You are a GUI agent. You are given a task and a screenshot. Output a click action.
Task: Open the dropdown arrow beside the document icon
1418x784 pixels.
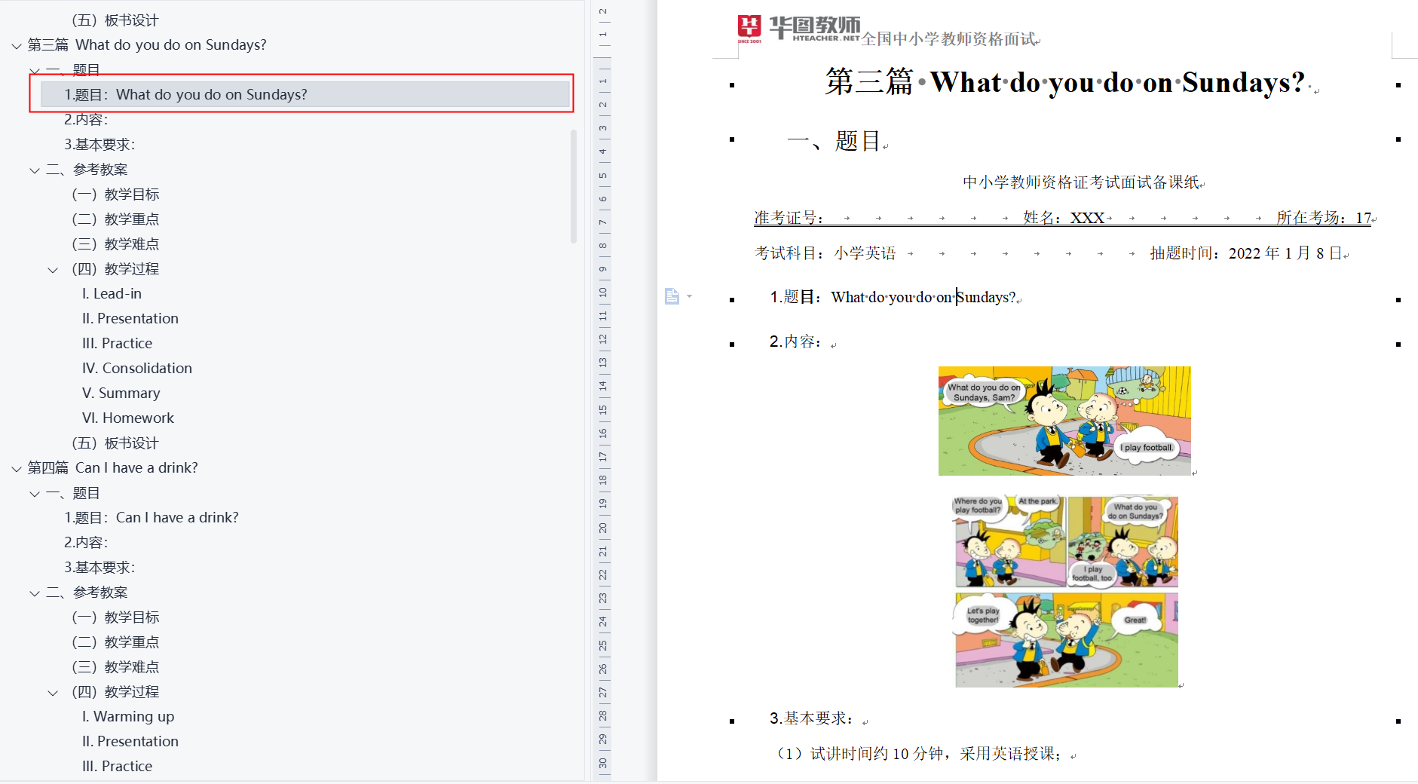[x=689, y=296]
